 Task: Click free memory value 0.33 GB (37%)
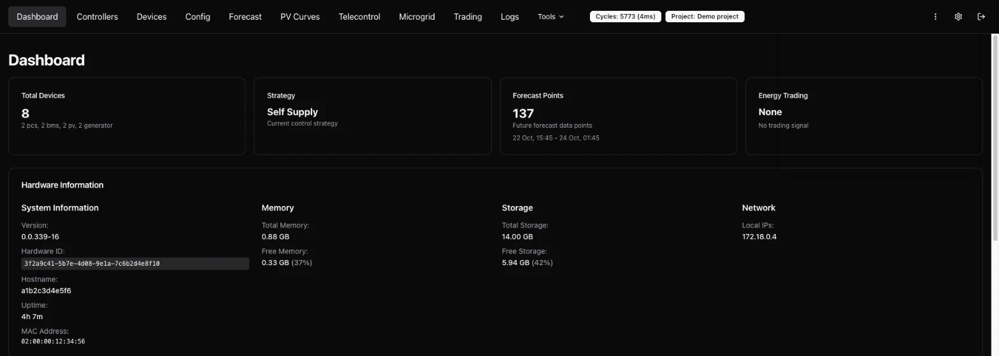287,263
